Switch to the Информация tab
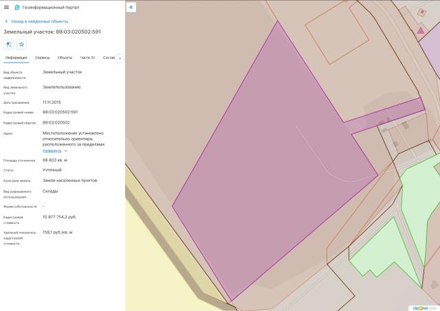This screenshot has height=311, width=440. coord(16,58)
